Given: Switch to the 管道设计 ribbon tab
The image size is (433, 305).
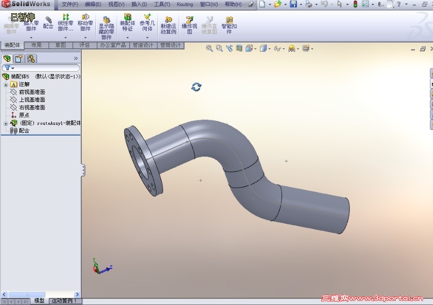Looking at the screenshot, I should (x=143, y=45).
